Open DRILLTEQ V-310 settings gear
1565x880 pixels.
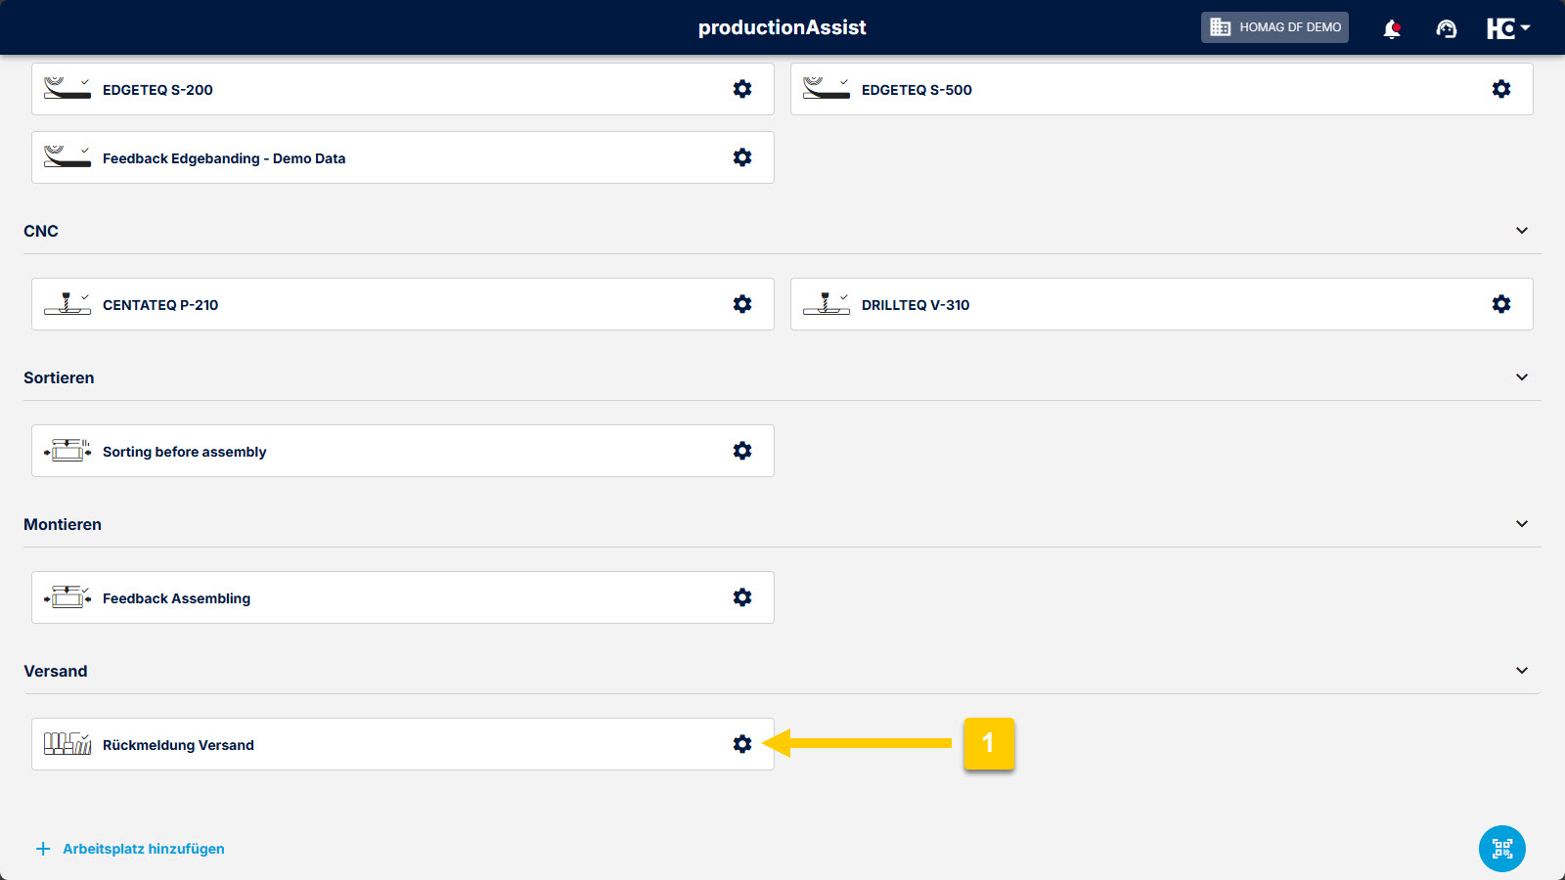(1501, 304)
